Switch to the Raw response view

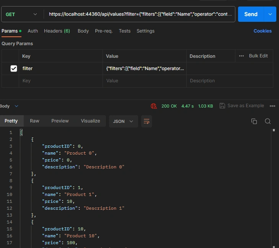tap(34, 121)
